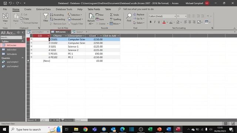The height and width of the screenshot is (133, 237).
Task: Open Word from the taskbar
Action: click(168, 129)
